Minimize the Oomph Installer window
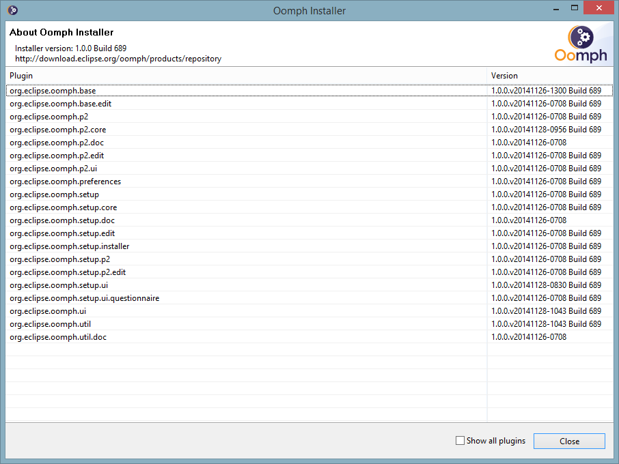The image size is (619, 464). point(556,9)
